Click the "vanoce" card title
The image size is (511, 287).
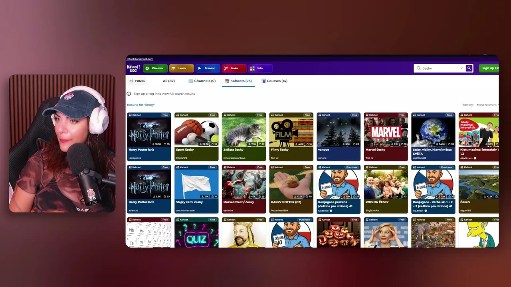pyautogui.click(x=324, y=150)
